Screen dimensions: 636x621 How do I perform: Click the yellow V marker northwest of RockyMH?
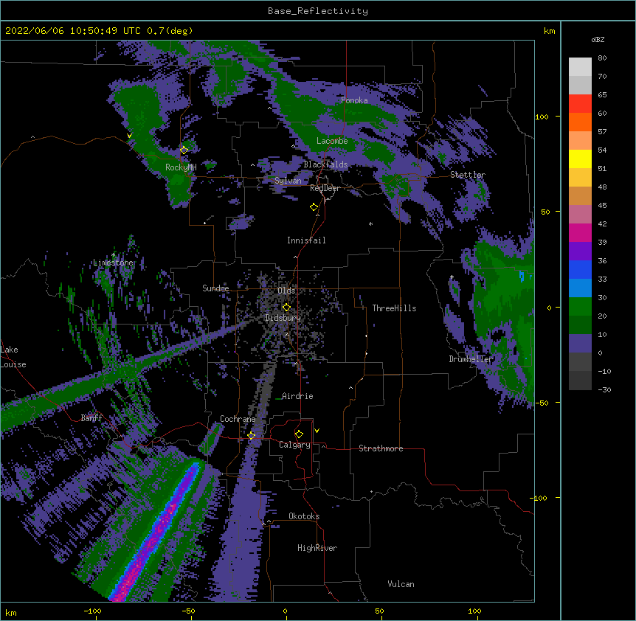point(129,136)
